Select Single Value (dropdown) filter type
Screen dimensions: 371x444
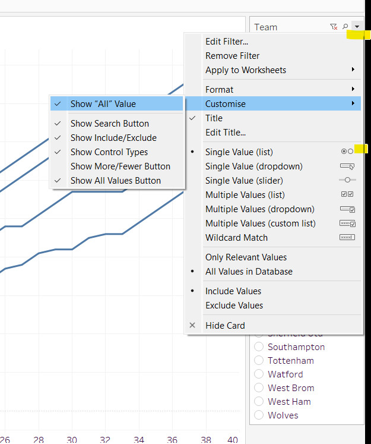tap(273, 166)
